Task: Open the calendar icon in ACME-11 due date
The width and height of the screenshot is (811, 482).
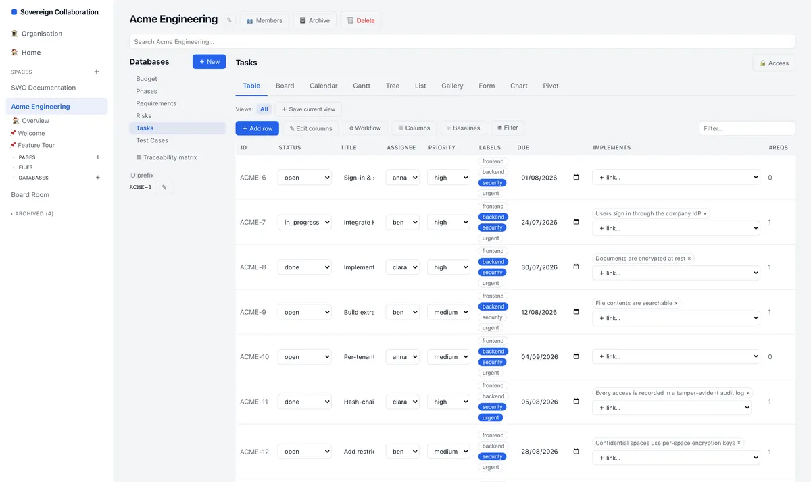Action: 576,402
